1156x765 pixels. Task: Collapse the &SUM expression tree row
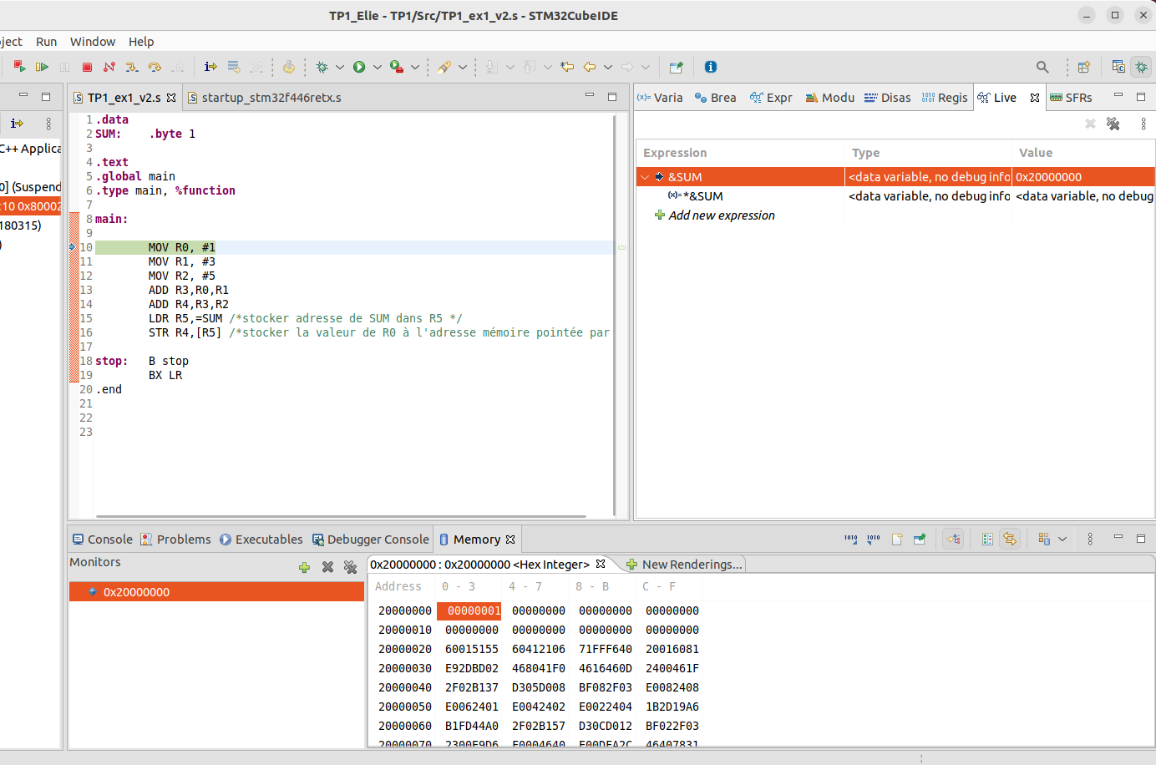click(645, 177)
